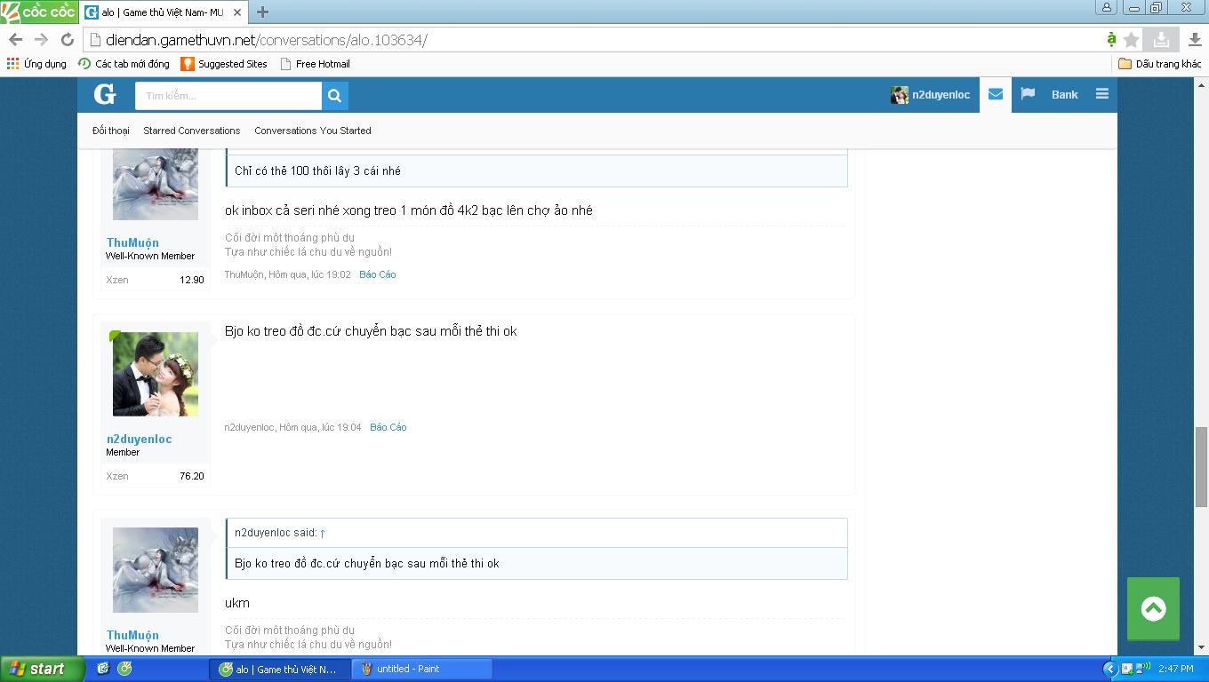Click the page vertical scrollbar thumb

[x=1201, y=466]
